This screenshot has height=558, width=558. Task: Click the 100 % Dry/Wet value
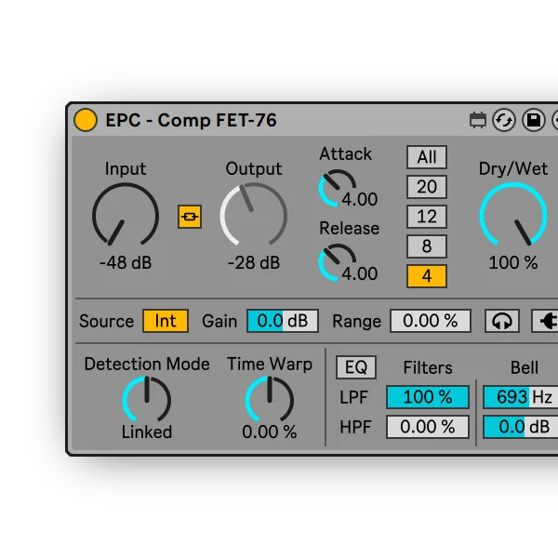513,263
